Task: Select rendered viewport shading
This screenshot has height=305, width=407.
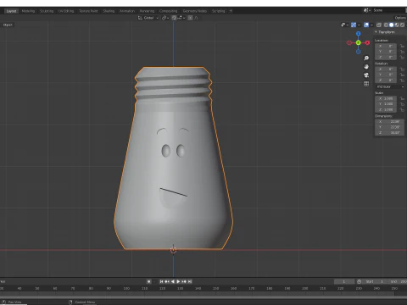Action: 402,25
